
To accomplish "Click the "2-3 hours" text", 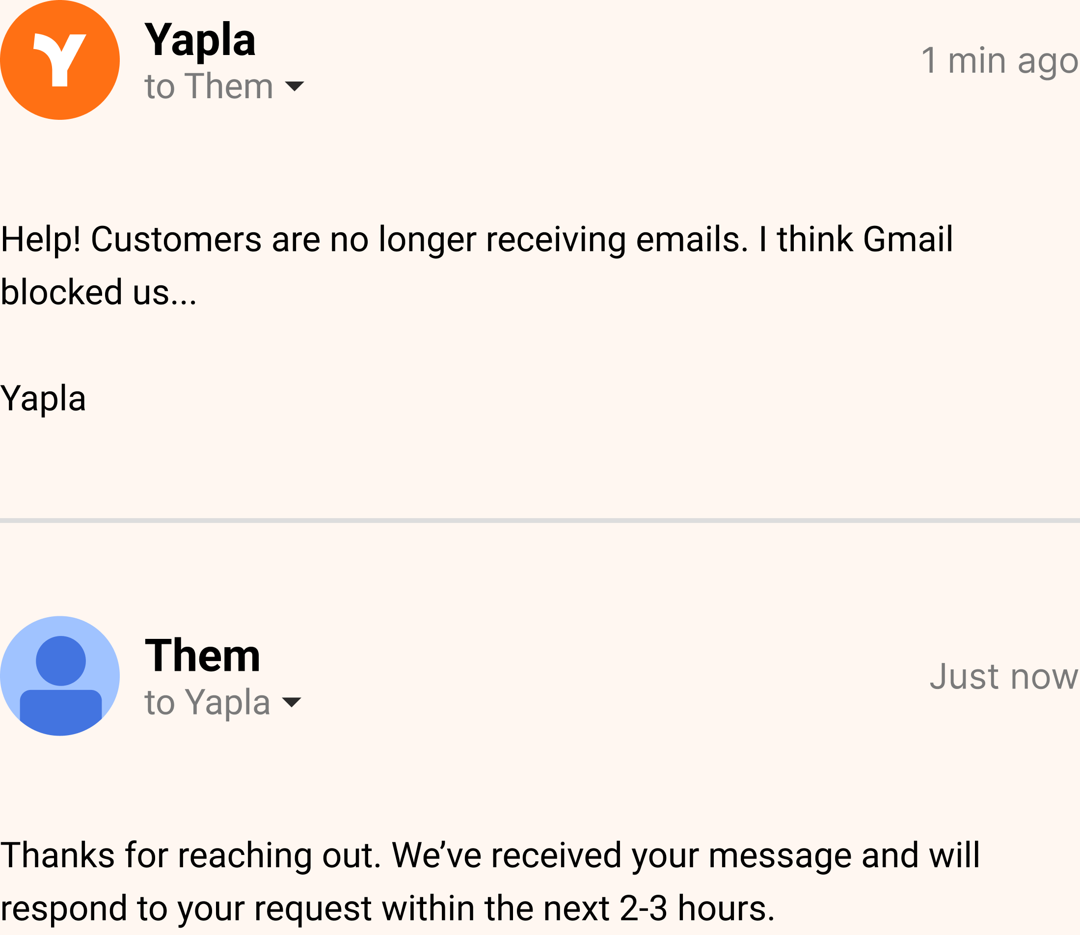I will [697, 908].
